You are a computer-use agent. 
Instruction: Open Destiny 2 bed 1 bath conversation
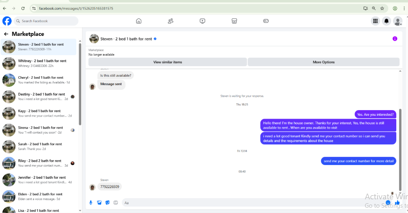(x=39, y=97)
